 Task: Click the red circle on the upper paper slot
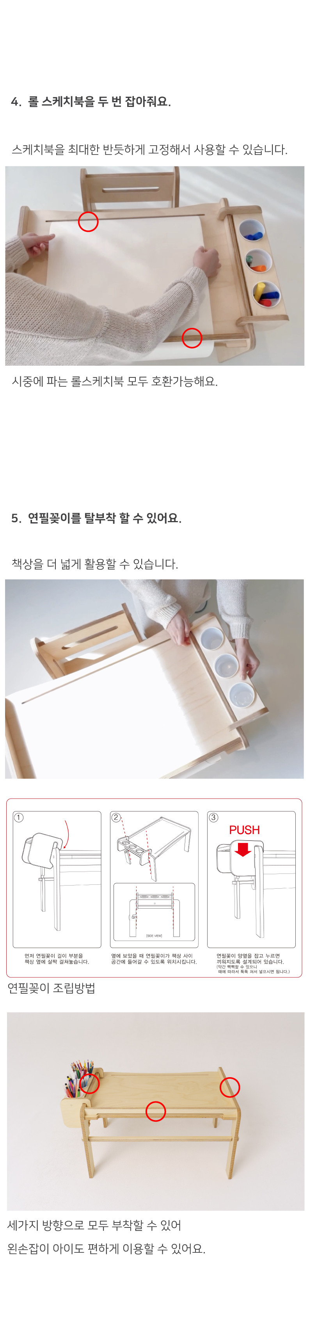tap(88, 222)
